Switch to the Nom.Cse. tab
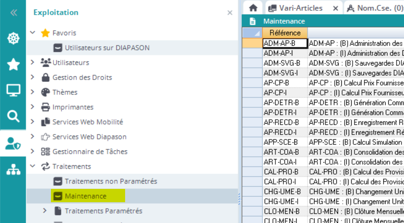This screenshot has width=404, height=223. (x=375, y=8)
